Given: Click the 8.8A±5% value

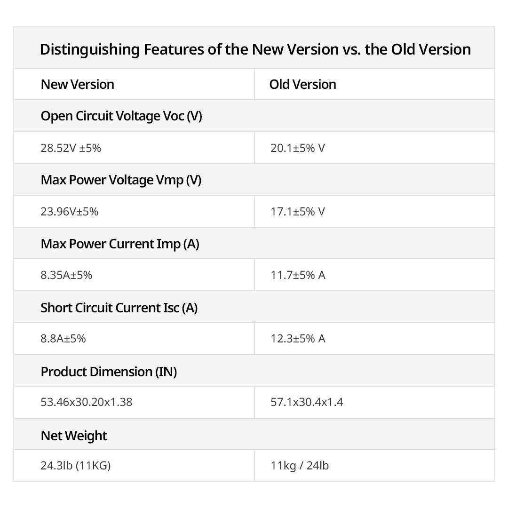Looking at the screenshot, I should (x=63, y=339).
